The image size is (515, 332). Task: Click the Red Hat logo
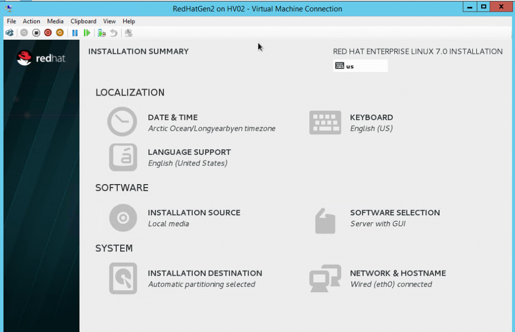[x=41, y=58]
